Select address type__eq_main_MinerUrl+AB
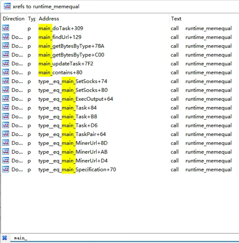Viewport: 239px width, 243px height. pyautogui.click(x=73, y=152)
